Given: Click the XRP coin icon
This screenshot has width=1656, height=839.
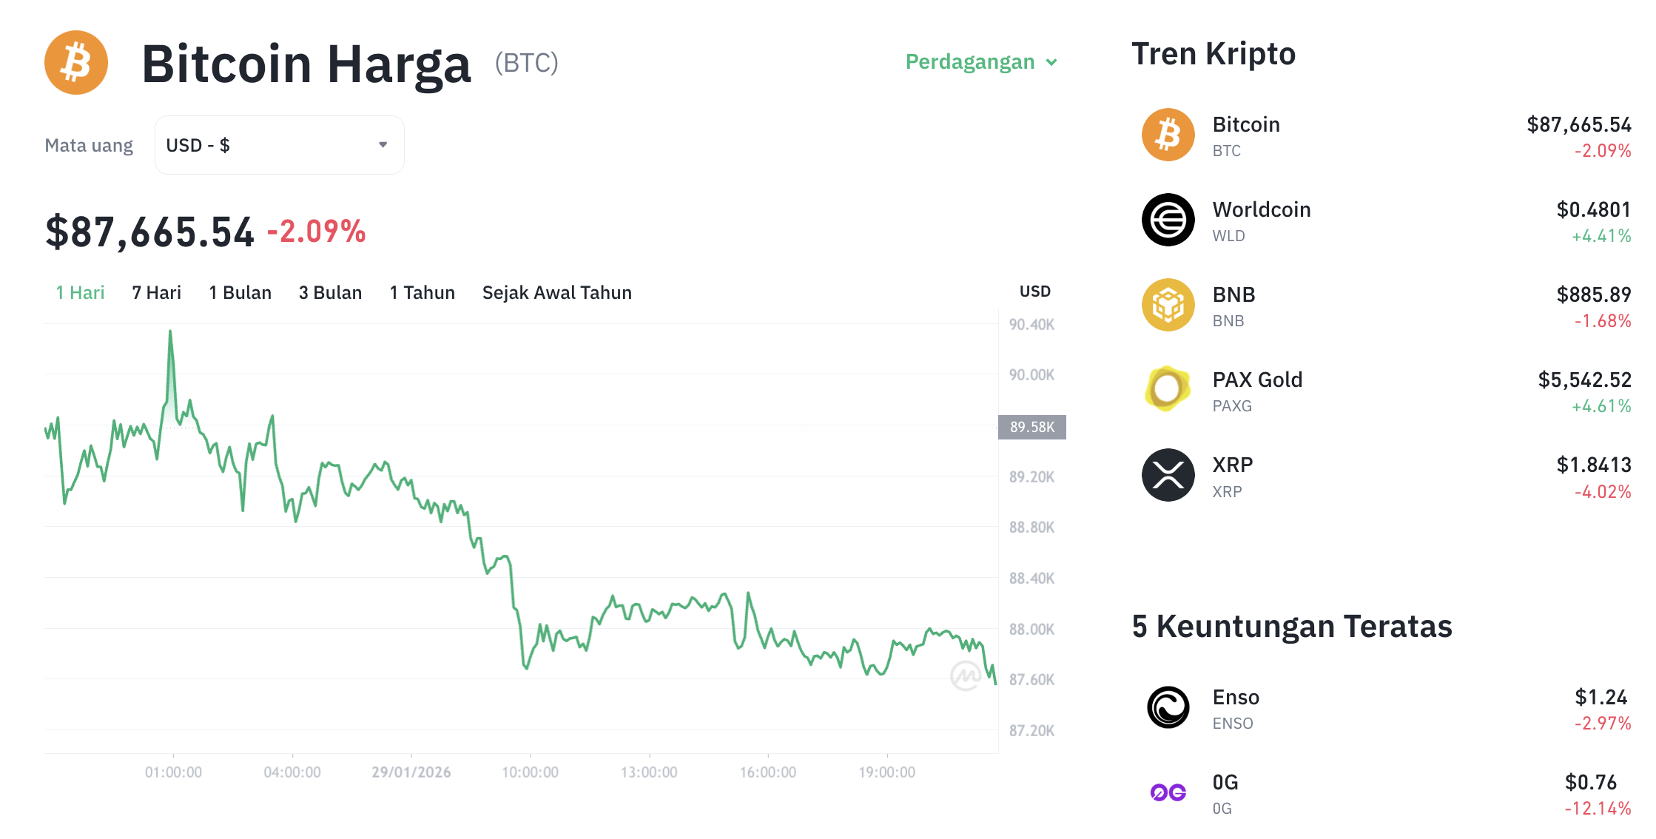Looking at the screenshot, I should 1168,475.
